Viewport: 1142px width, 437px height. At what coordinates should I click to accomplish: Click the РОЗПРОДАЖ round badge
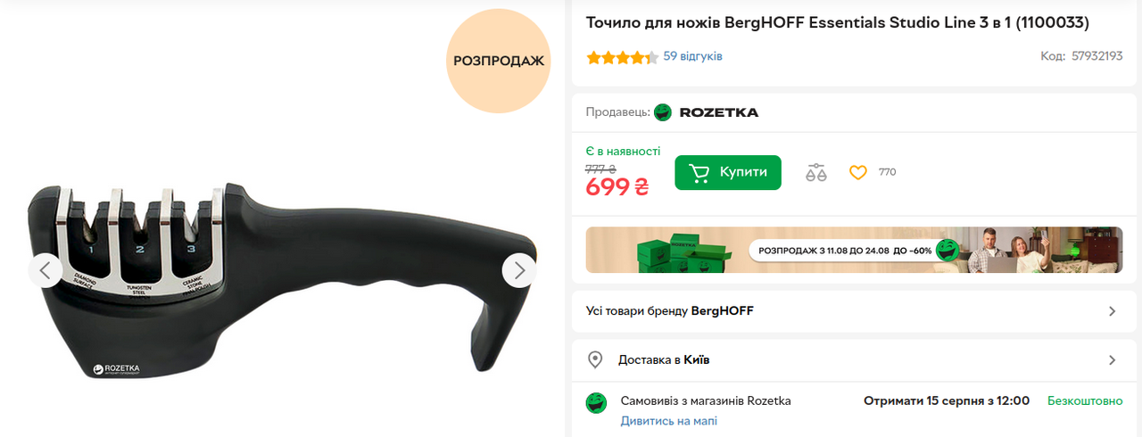click(x=499, y=62)
